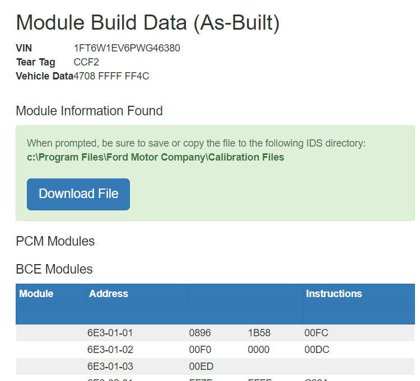The width and height of the screenshot is (420, 381).
Task: Click the BCE Modules heading
Action: coord(54,269)
